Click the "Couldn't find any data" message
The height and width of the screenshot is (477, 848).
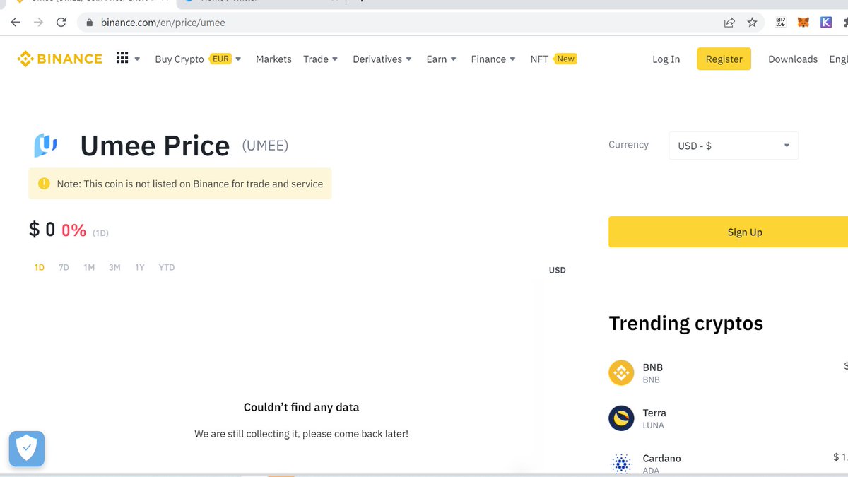tap(301, 407)
